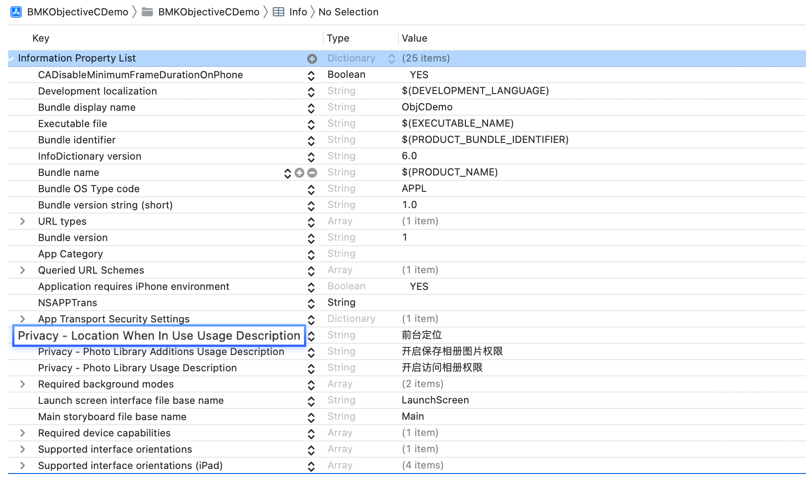The image size is (806, 502).
Task: Select the ObjCDemo bundle display name value
Action: click(x=427, y=107)
